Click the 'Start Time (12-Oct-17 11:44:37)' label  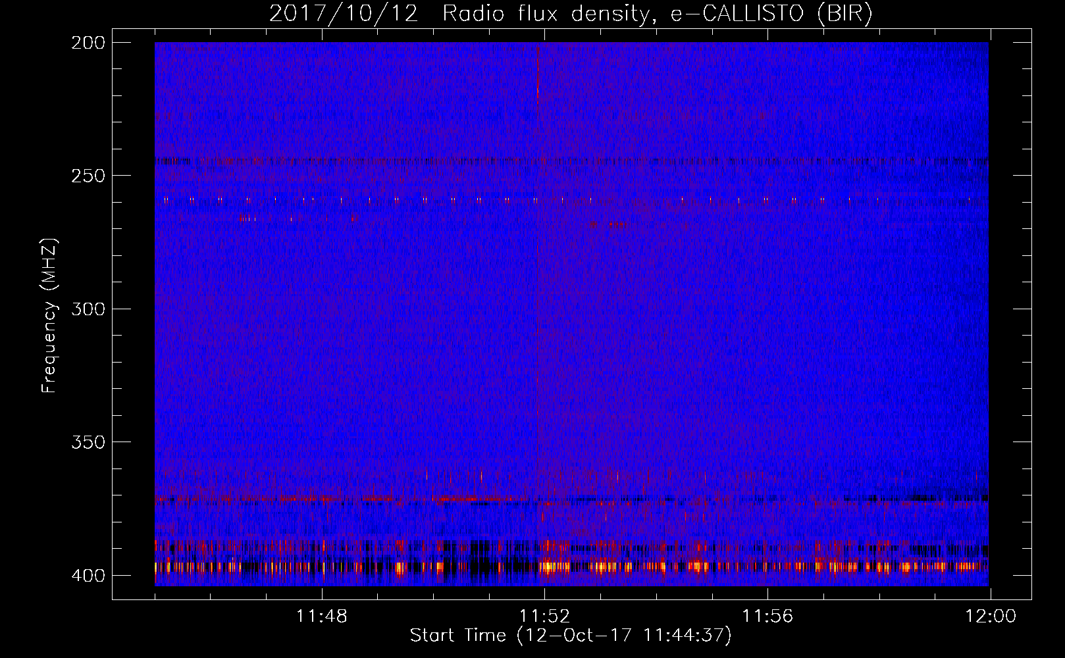click(571, 636)
